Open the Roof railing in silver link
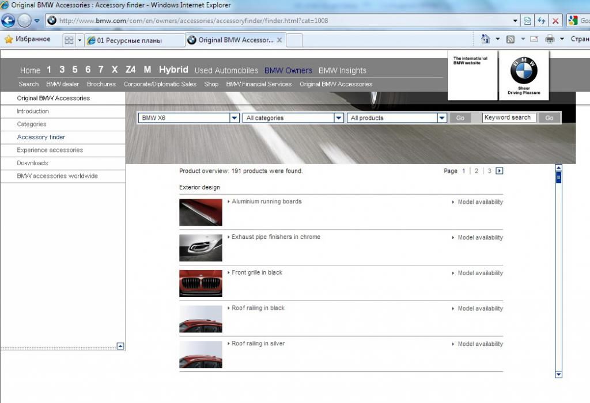The image size is (590, 403). click(x=258, y=344)
